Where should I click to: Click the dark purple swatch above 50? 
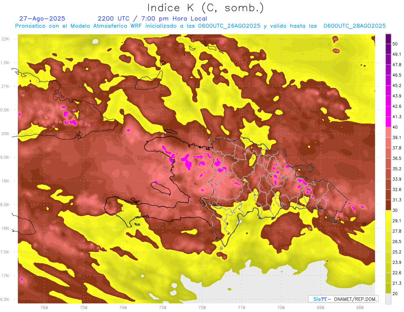coord(388,39)
